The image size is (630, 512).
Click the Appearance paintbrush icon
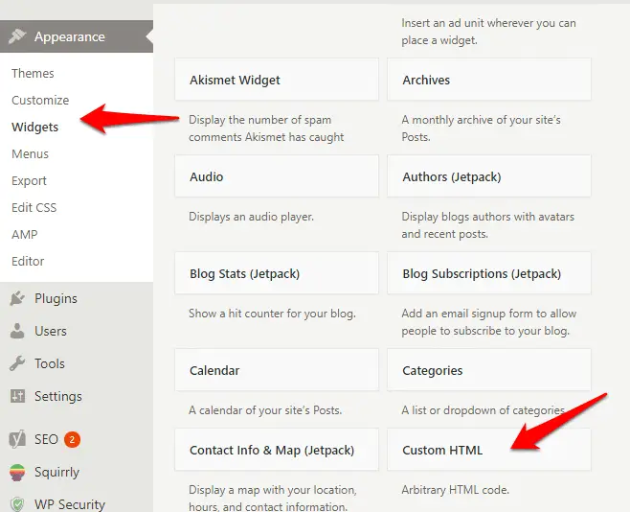pos(17,36)
